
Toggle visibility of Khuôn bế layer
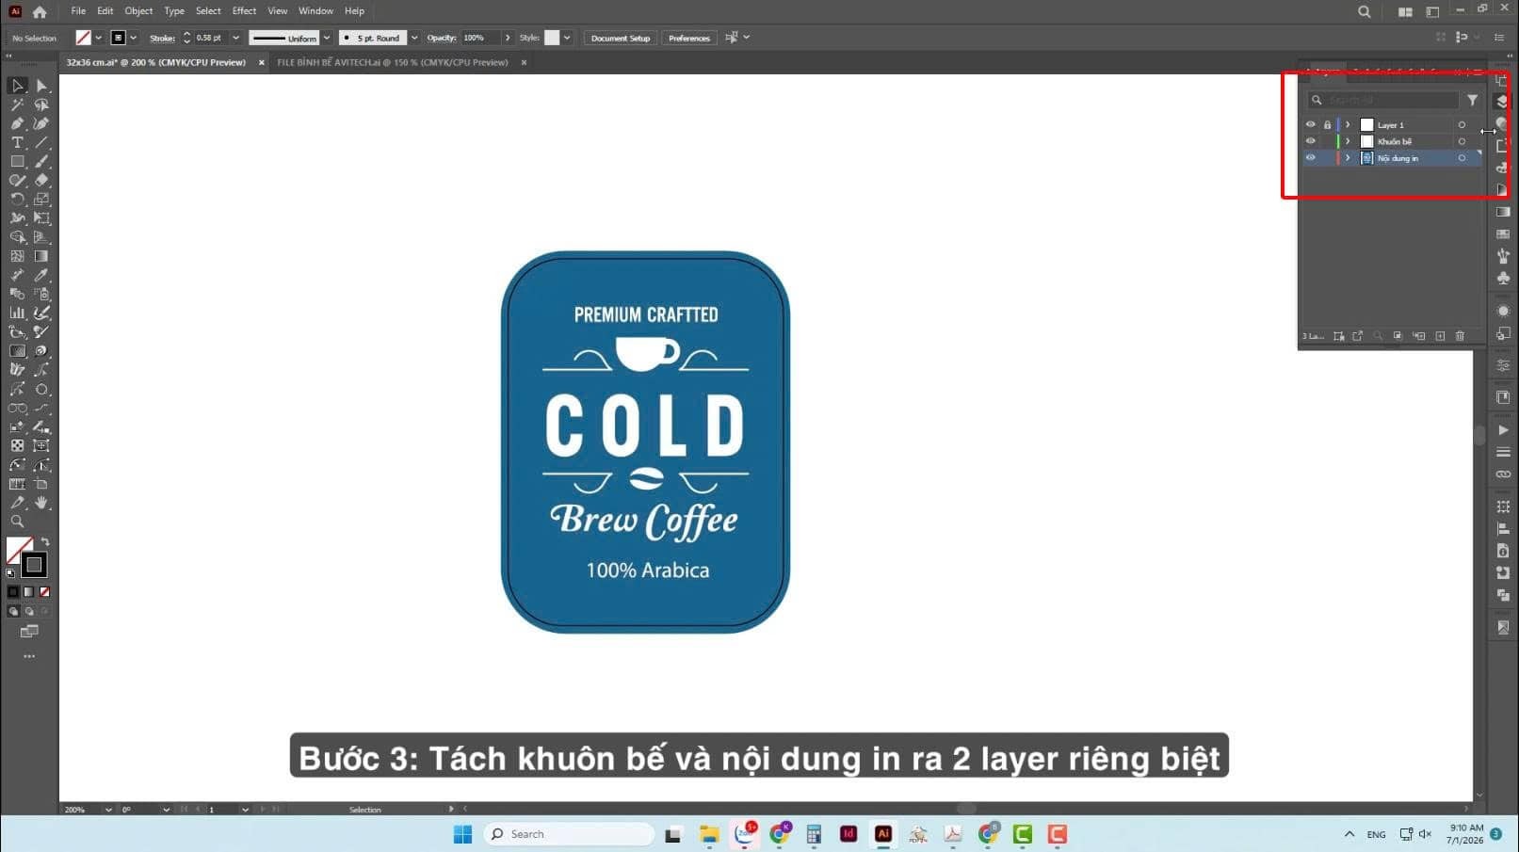click(1310, 141)
